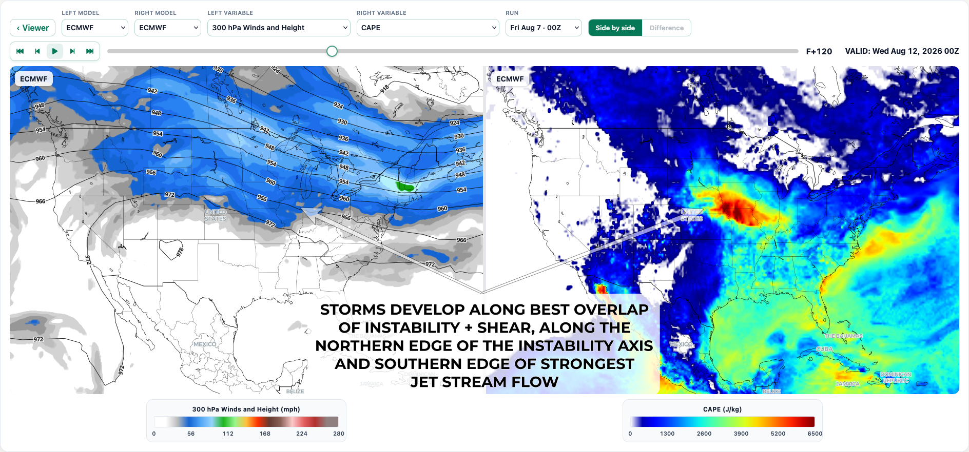Select Side by side view mode

tap(615, 28)
